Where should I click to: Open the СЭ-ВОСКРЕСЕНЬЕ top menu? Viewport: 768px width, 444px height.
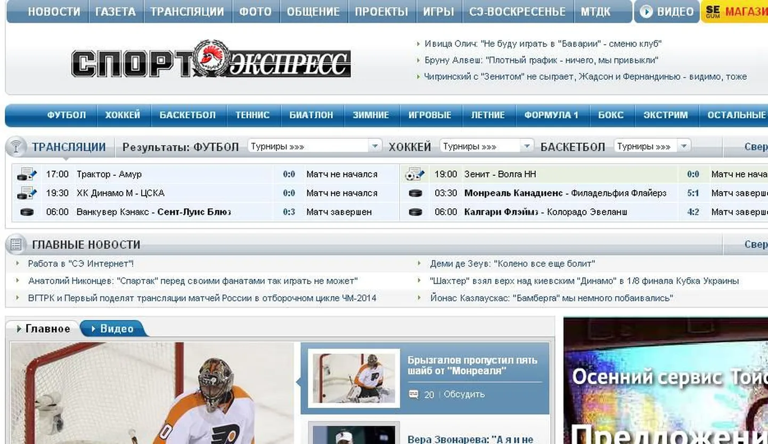pos(517,11)
